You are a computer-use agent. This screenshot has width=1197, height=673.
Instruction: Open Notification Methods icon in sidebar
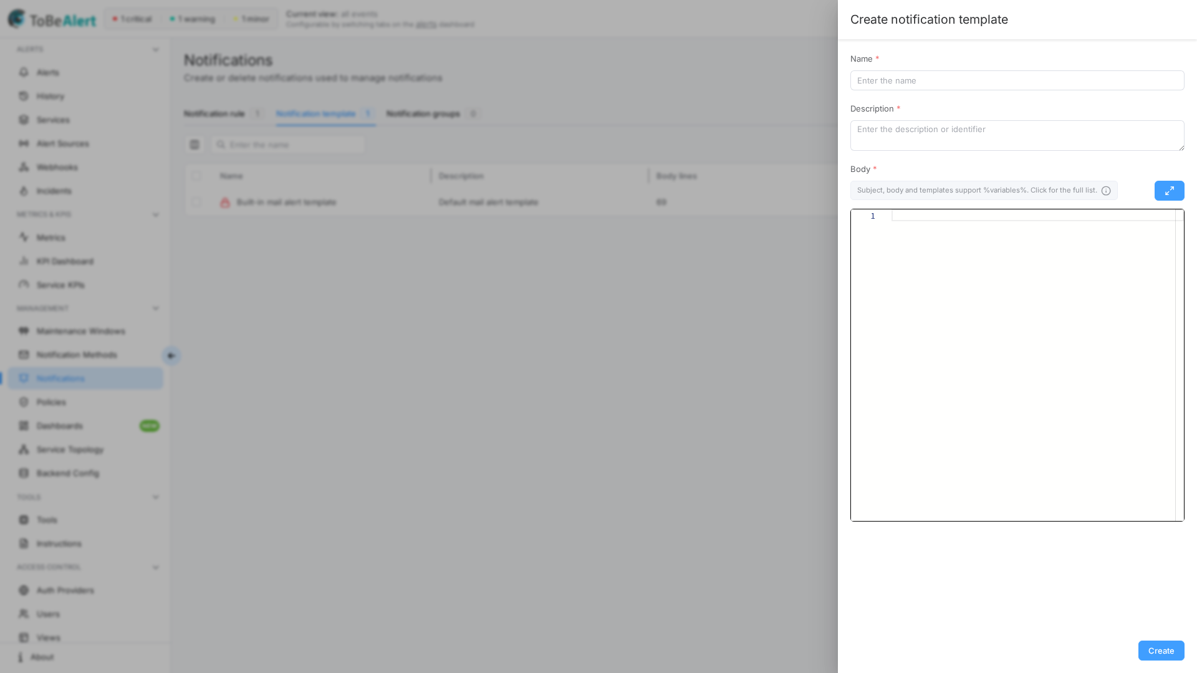pos(24,355)
